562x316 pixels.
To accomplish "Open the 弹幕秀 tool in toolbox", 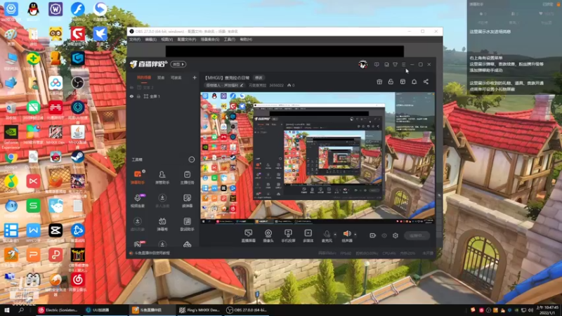I will [162, 224].
